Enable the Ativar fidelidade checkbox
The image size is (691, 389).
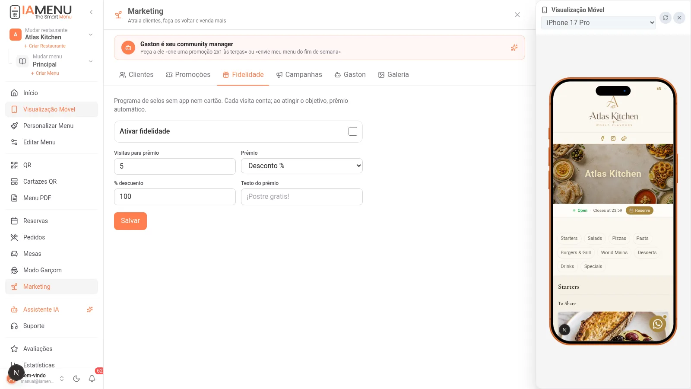pyautogui.click(x=353, y=131)
